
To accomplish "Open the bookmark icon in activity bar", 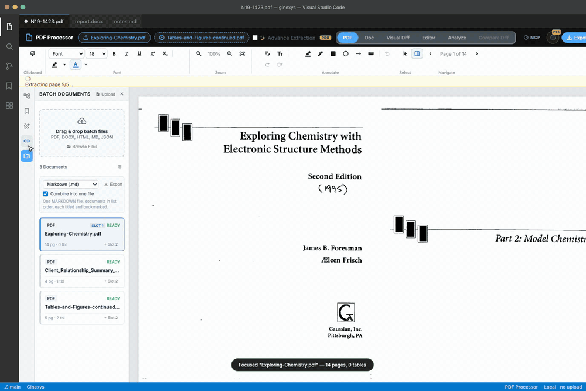I will click(9, 86).
